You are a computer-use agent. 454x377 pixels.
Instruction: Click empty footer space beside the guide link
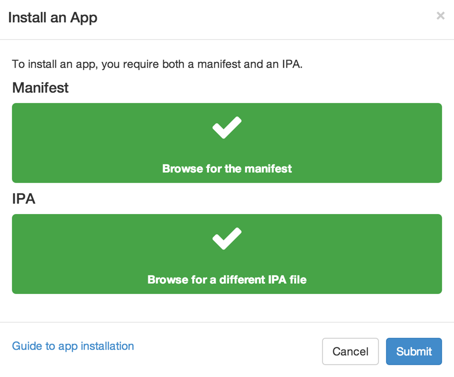(x=226, y=350)
